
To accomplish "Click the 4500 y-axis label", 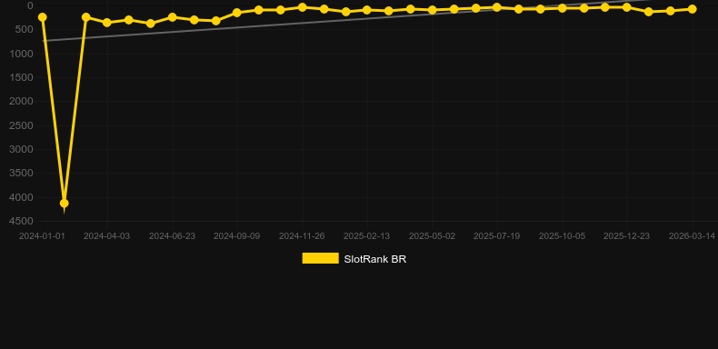I will coord(22,221).
